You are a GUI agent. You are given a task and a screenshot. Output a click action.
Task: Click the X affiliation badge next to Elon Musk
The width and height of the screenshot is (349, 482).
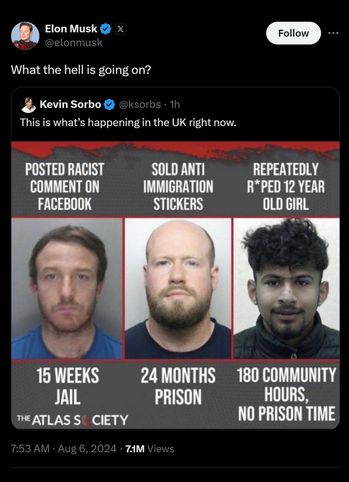(121, 29)
